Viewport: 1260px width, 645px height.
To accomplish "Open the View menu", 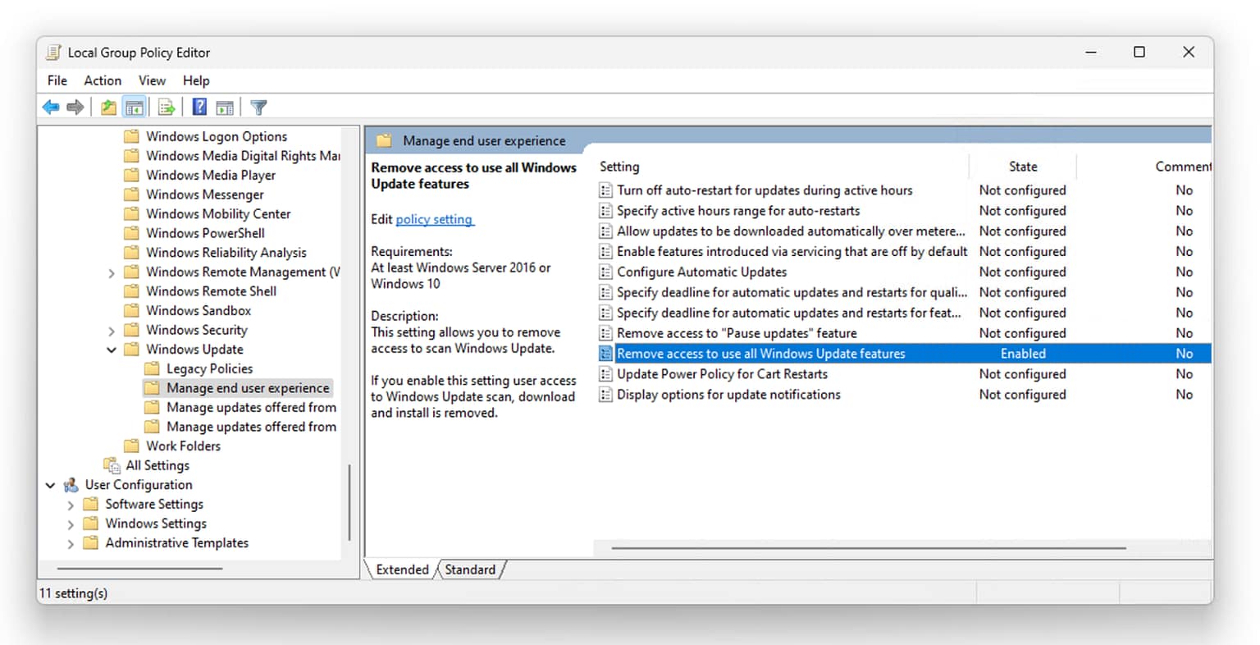I will pos(152,80).
